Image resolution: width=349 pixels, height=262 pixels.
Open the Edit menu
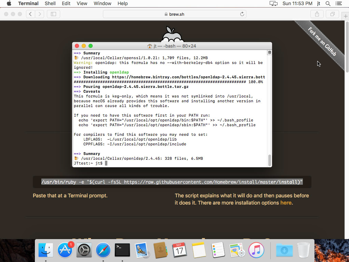[66, 3]
